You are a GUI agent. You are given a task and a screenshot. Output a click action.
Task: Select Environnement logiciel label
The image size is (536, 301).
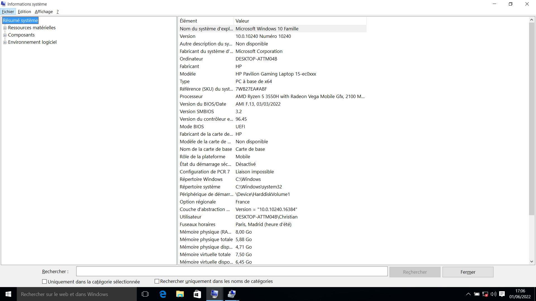pos(32,42)
